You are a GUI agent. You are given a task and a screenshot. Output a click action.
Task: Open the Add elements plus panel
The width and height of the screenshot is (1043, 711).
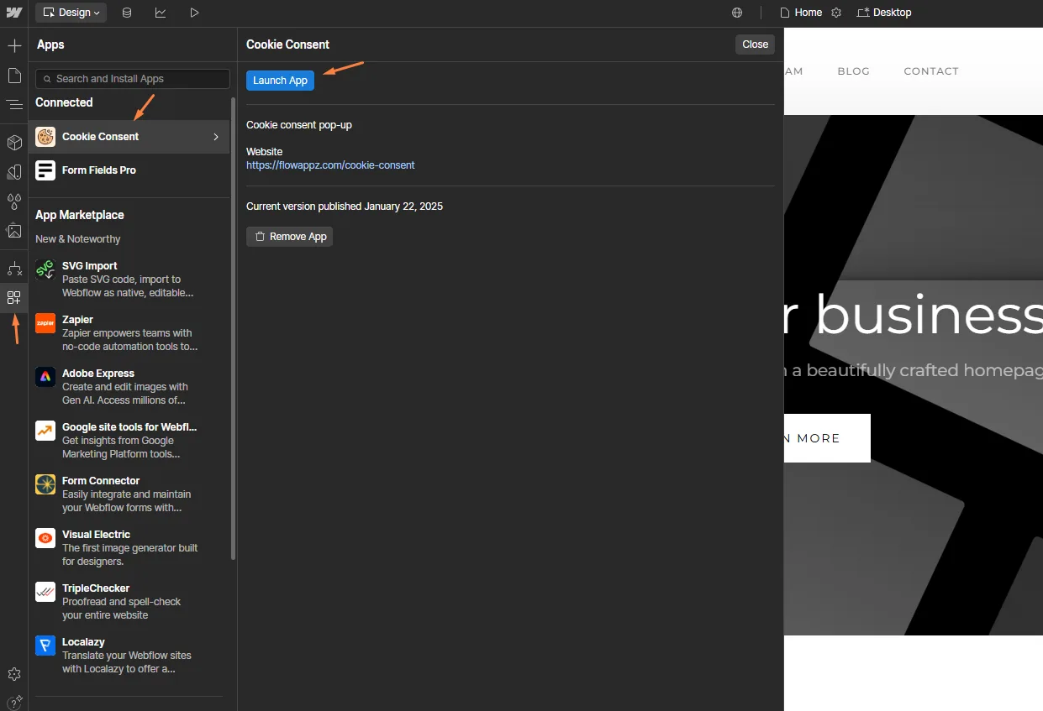tap(14, 45)
